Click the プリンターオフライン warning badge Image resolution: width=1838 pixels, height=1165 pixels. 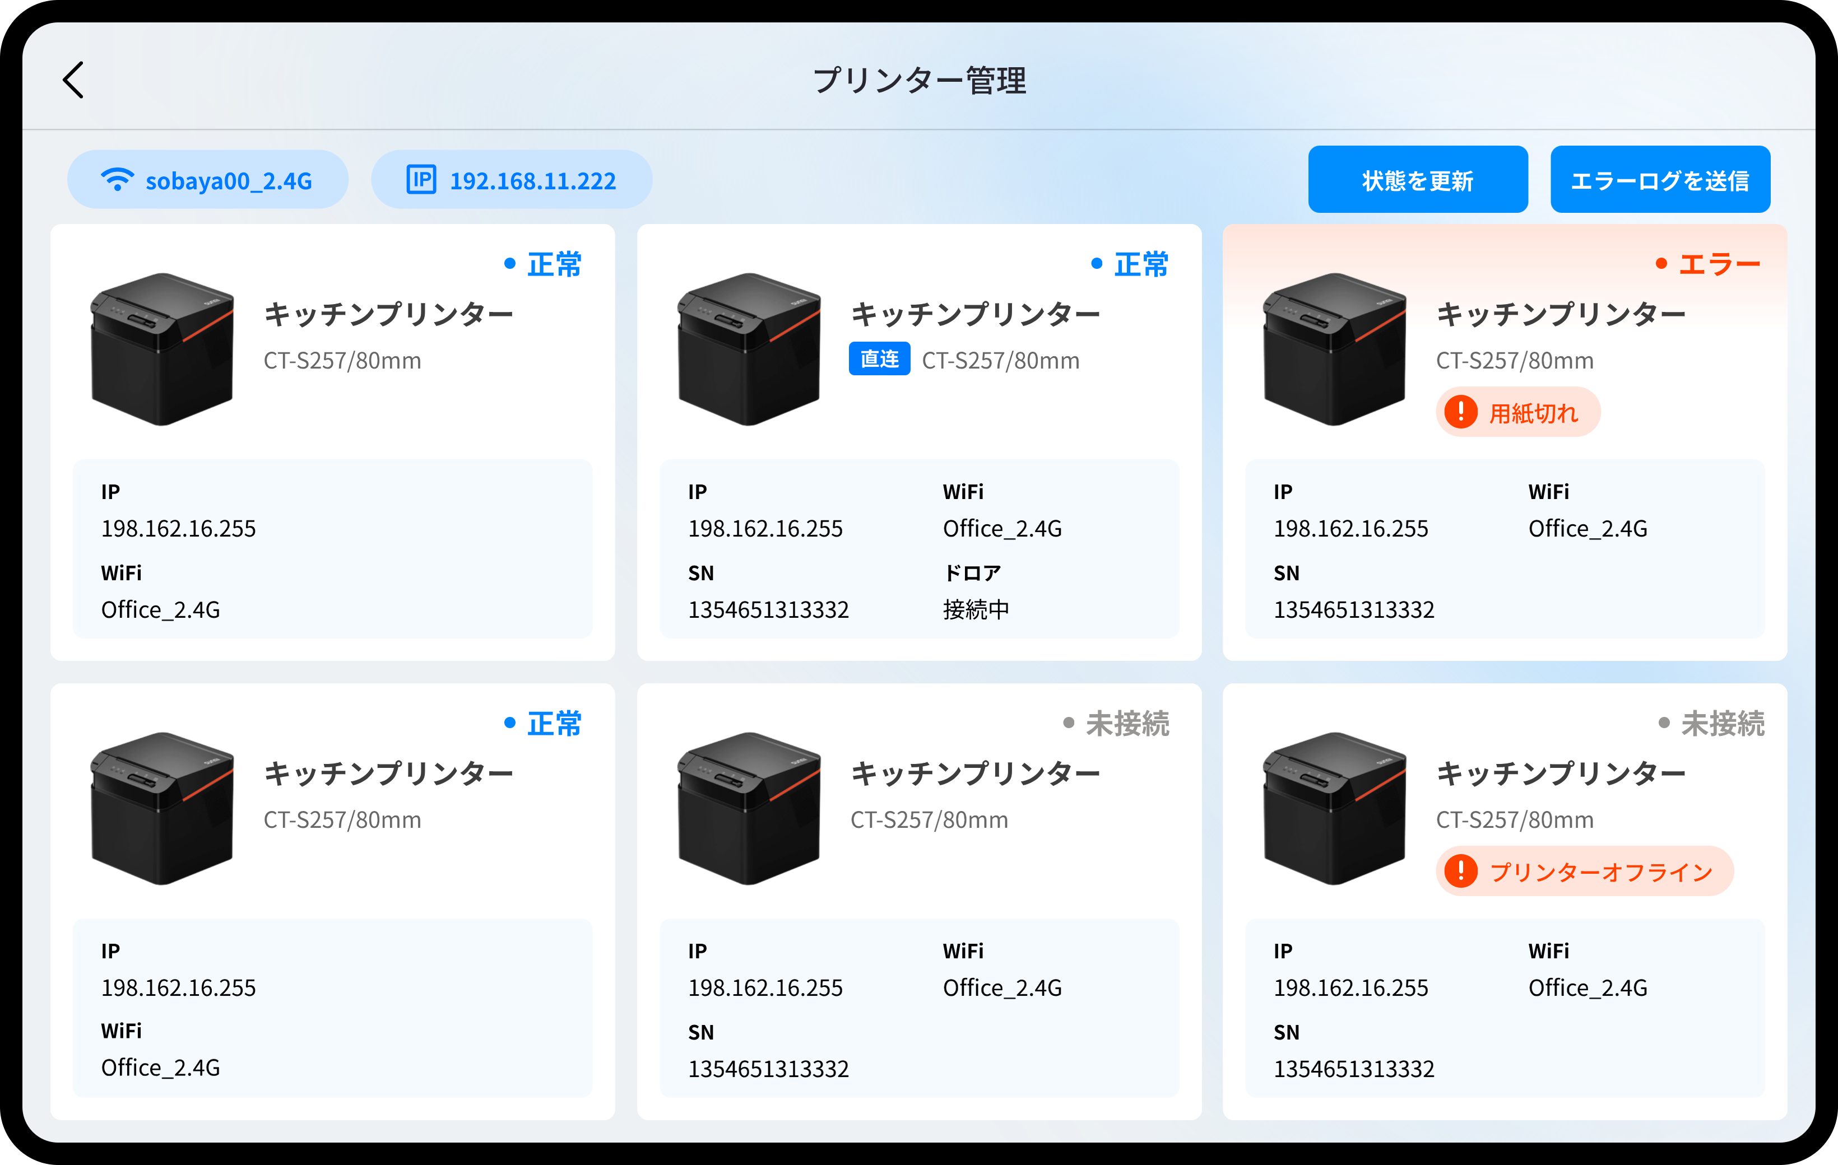pos(1585,870)
